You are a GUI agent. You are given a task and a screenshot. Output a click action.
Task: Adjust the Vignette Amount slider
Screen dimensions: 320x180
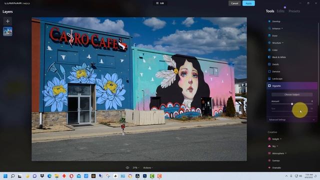click(292, 104)
